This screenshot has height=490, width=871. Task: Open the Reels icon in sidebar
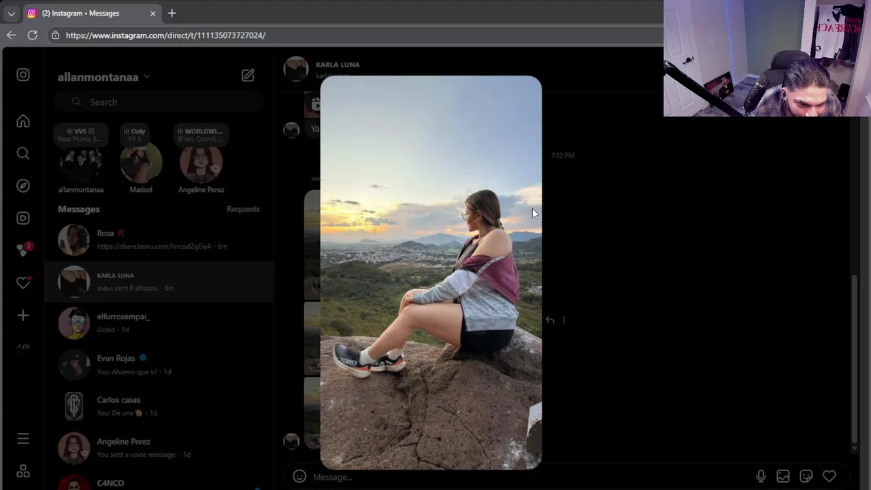23,218
